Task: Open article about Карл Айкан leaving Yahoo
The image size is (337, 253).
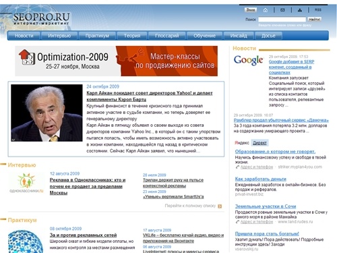Action: tap(150, 96)
